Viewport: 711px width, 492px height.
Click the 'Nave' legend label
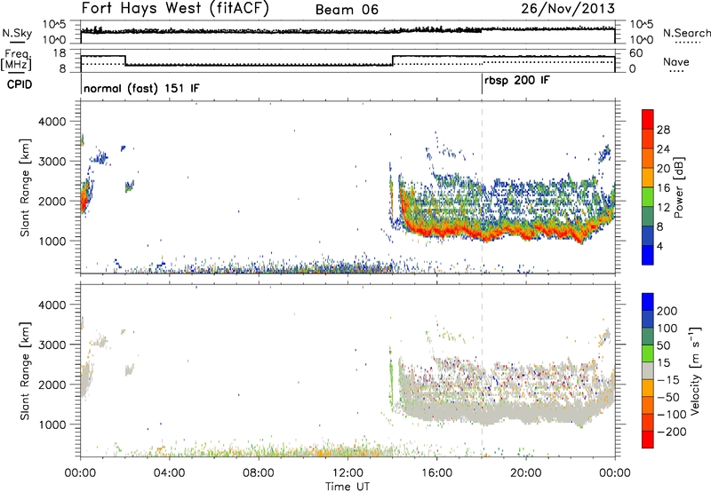pos(676,61)
